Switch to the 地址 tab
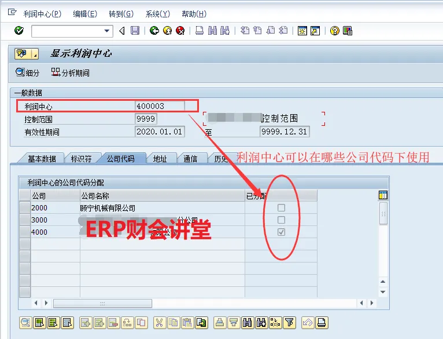The image size is (443, 339). (x=160, y=159)
